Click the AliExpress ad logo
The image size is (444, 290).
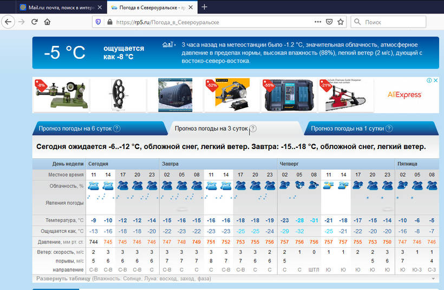coord(404,95)
